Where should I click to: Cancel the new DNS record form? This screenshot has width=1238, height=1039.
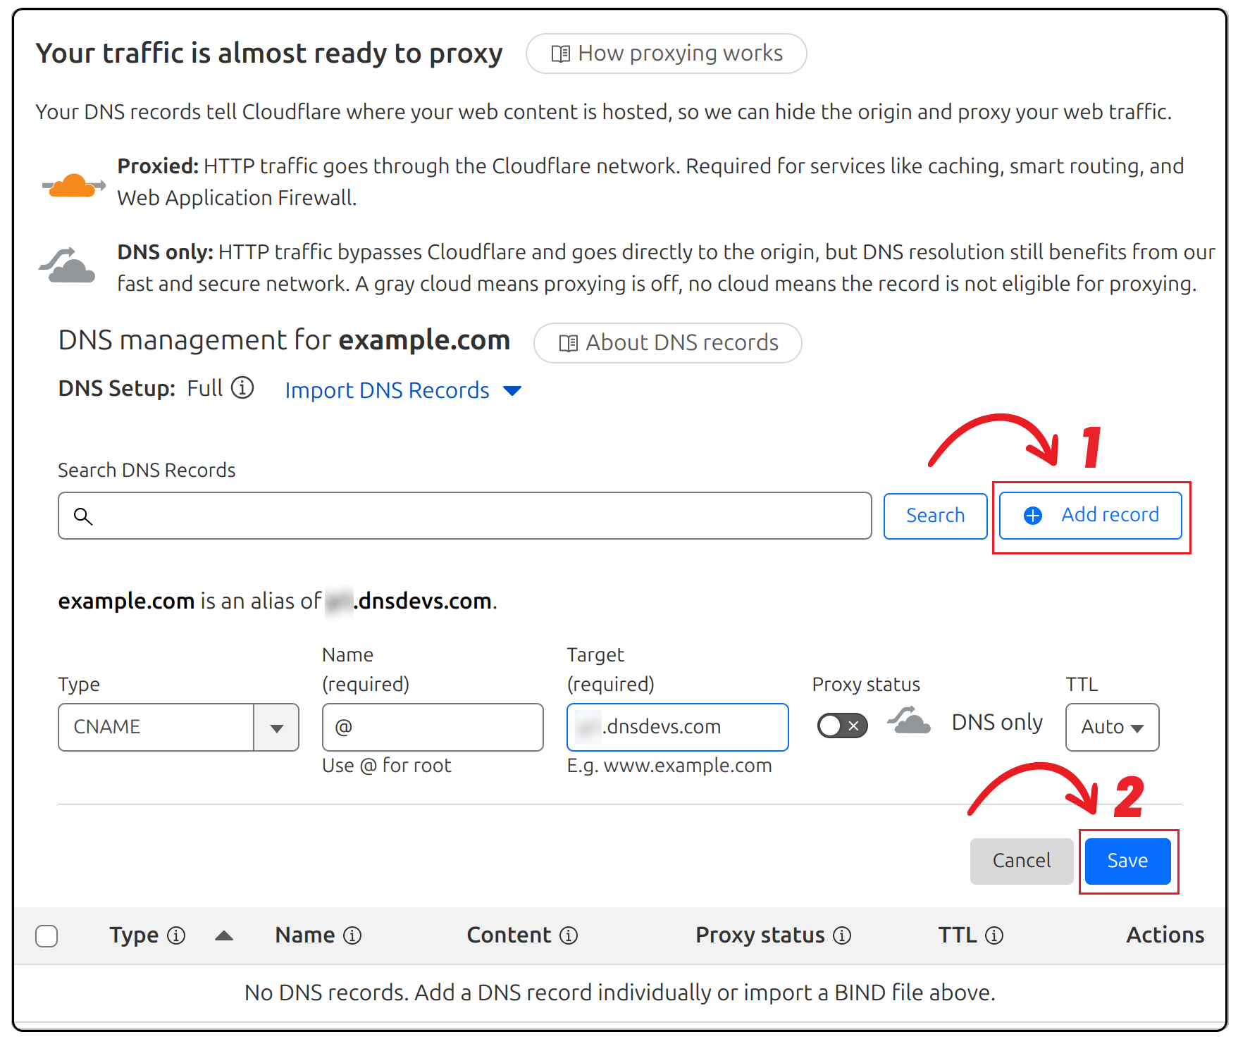point(1021,861)
